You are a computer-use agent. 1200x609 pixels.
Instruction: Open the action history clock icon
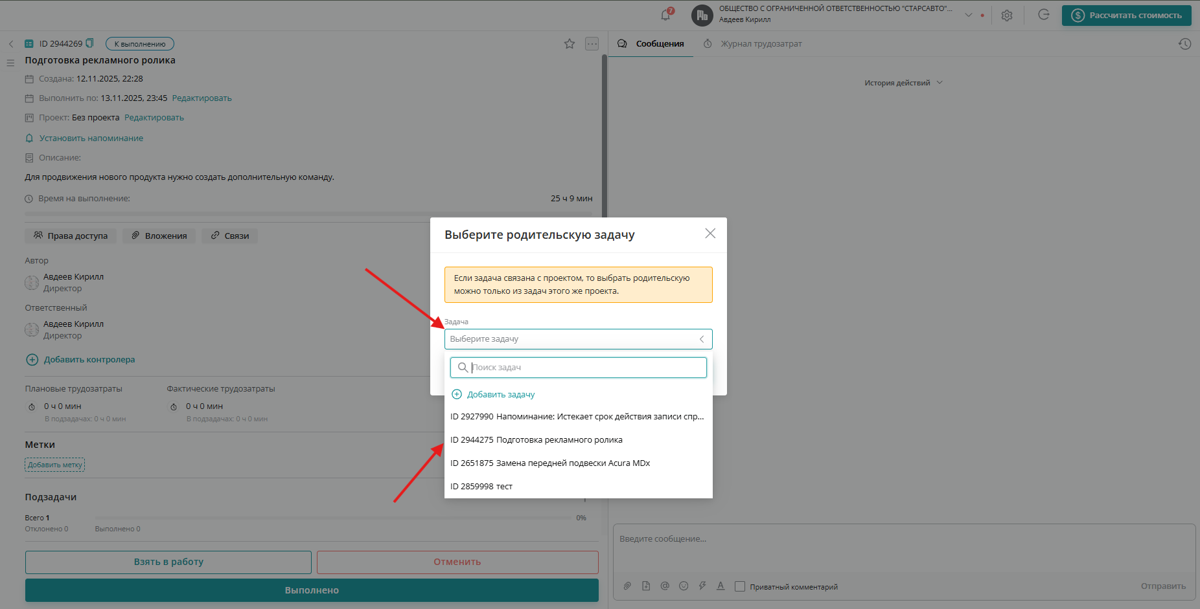click(1184, 44)
